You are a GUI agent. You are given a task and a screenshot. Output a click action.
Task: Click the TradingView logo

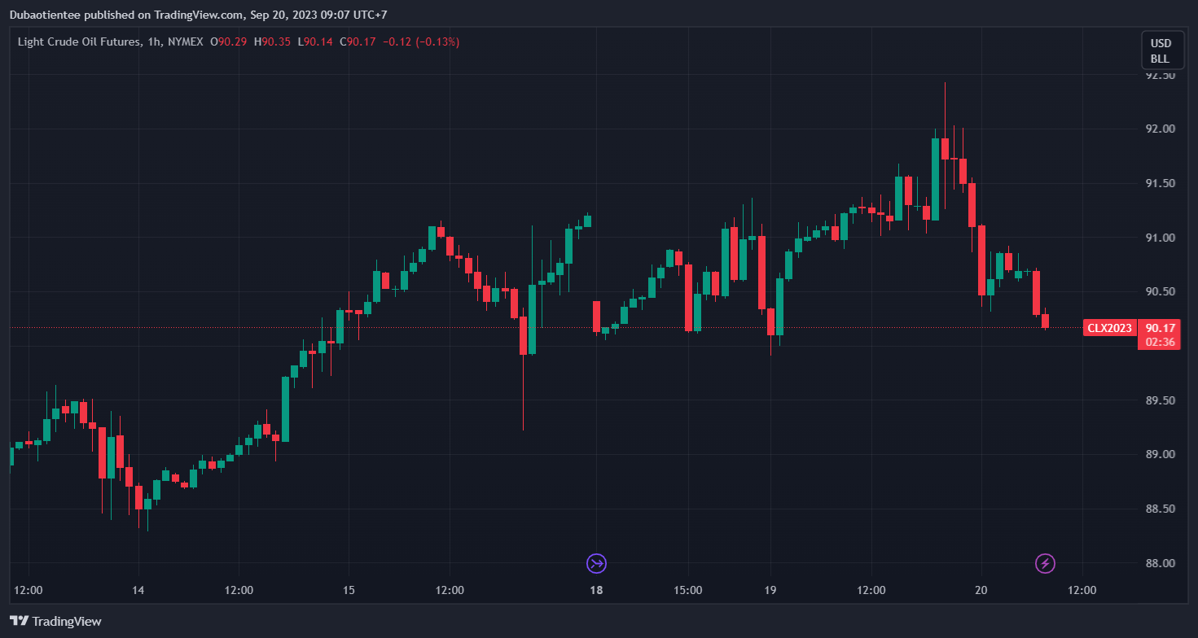pyautogui.click(x=56, y=621)
